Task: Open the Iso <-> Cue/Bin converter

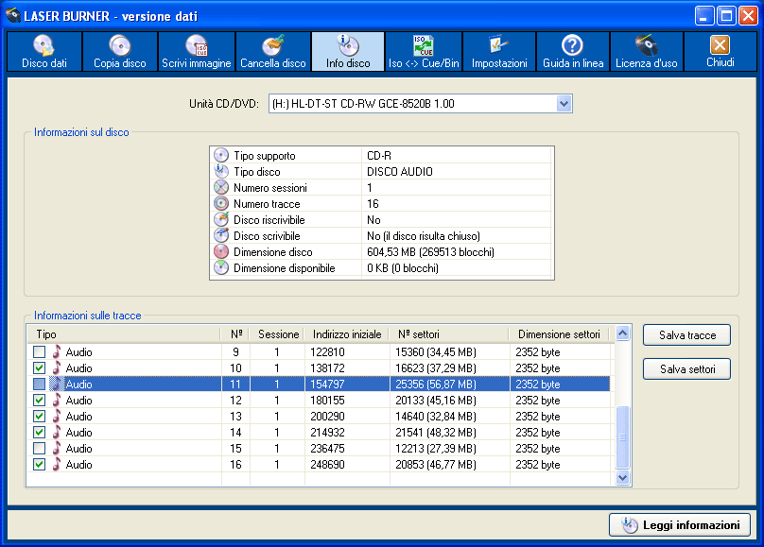Action: (x=424, y=52)
